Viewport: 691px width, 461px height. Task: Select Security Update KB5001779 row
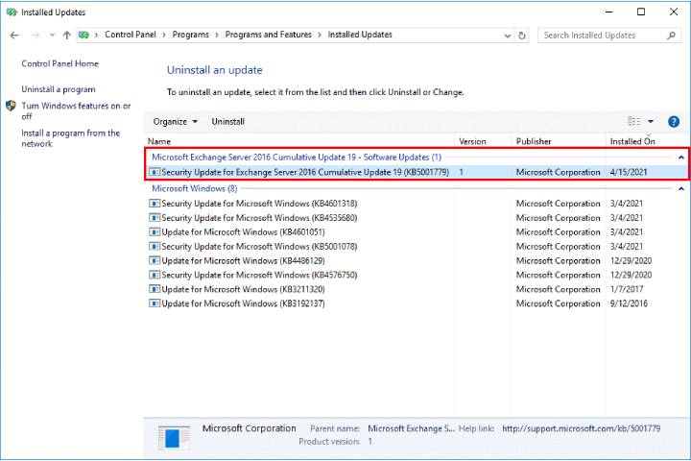(x=417, y=172)
